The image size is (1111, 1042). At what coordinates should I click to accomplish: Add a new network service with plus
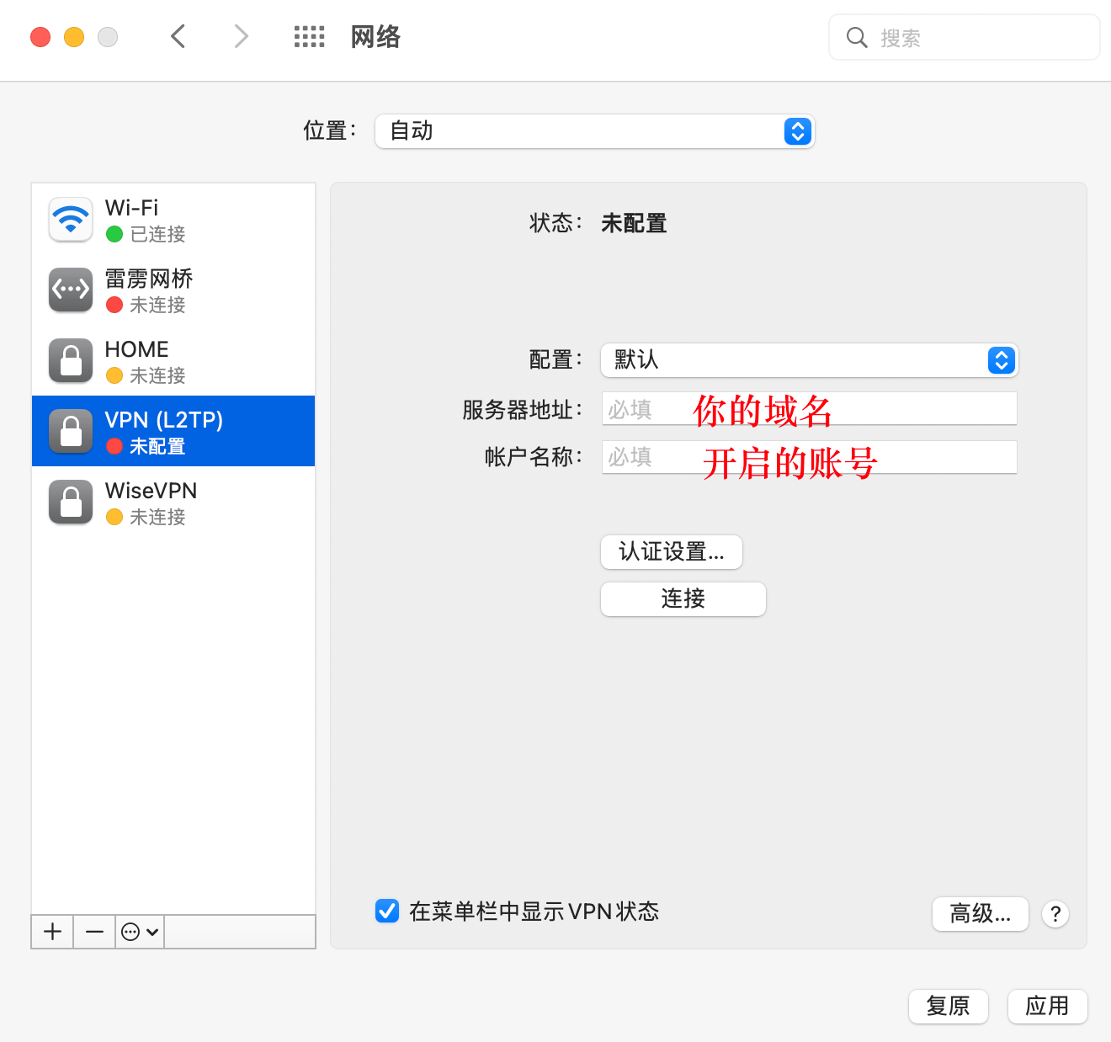(52, 932)
